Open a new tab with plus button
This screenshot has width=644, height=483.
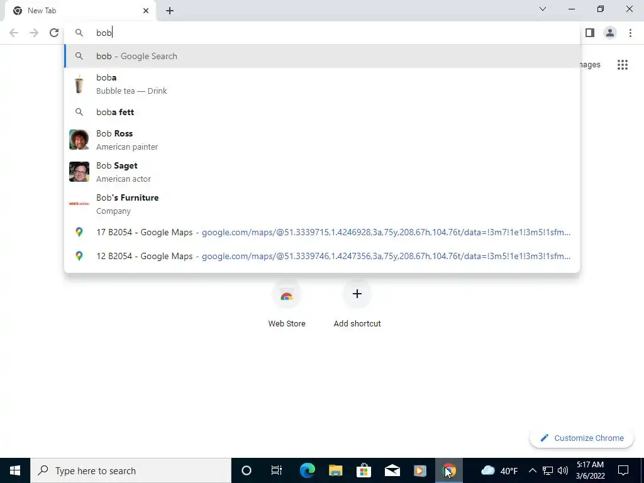(x=170, y=11)
